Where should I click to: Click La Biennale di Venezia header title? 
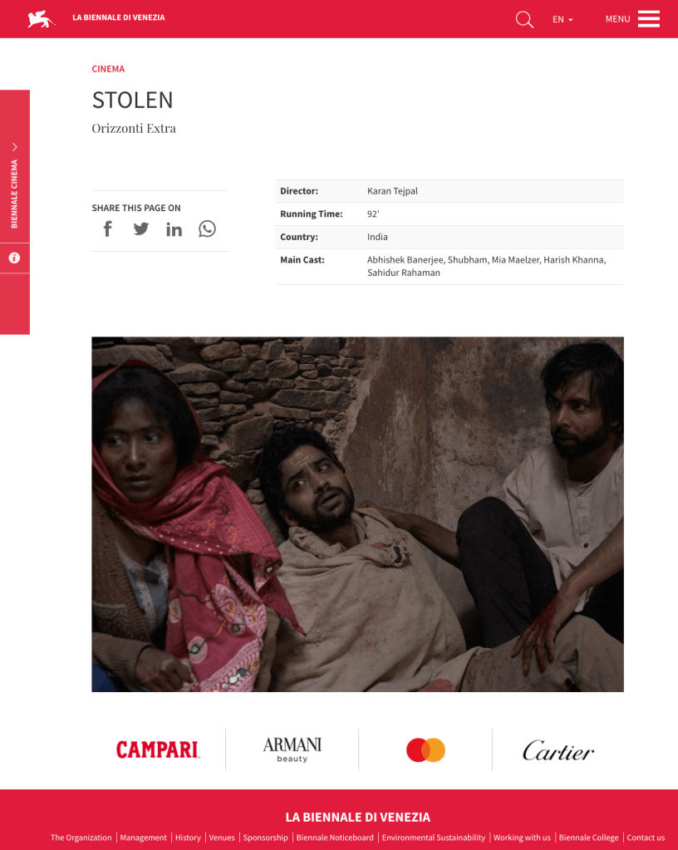tap(119, 17)
